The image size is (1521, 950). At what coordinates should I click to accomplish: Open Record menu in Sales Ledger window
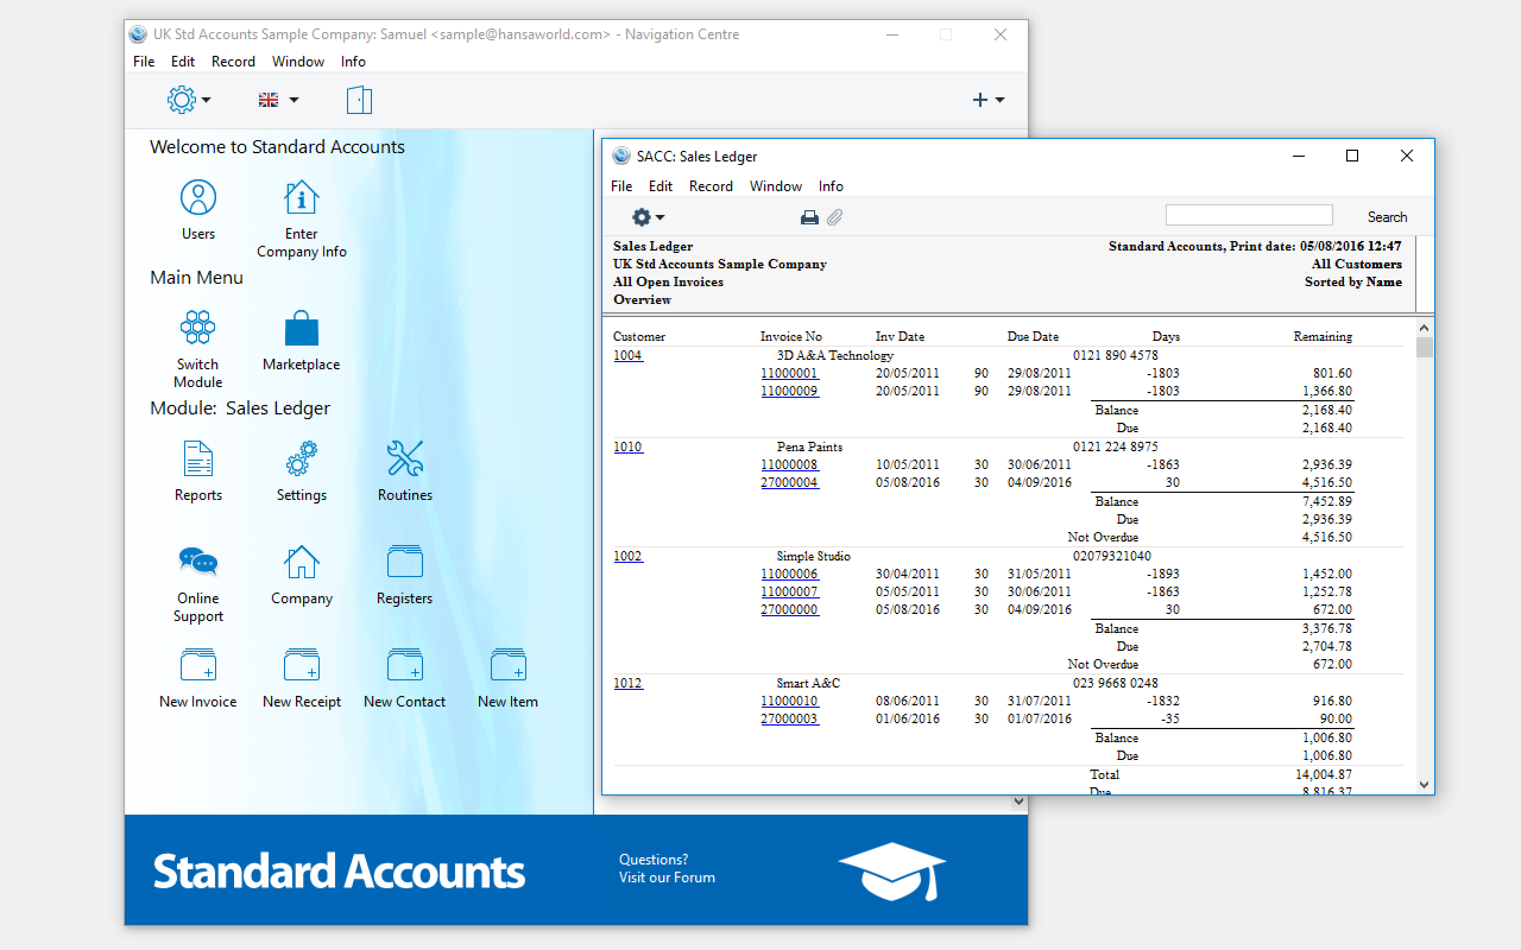(x=710, y=186)
